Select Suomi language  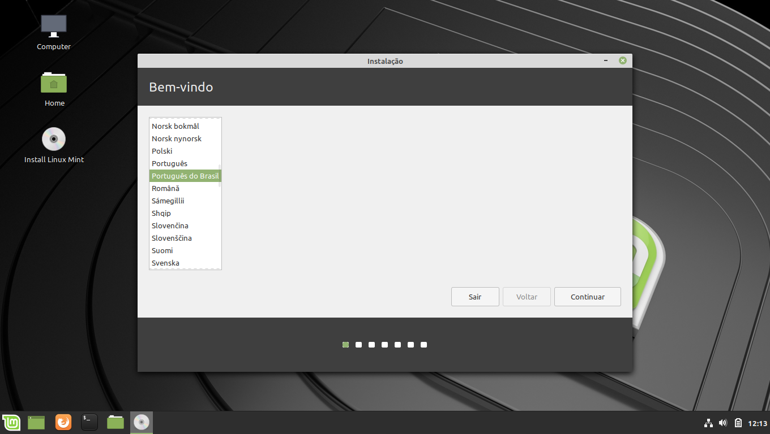coord(184,250)
